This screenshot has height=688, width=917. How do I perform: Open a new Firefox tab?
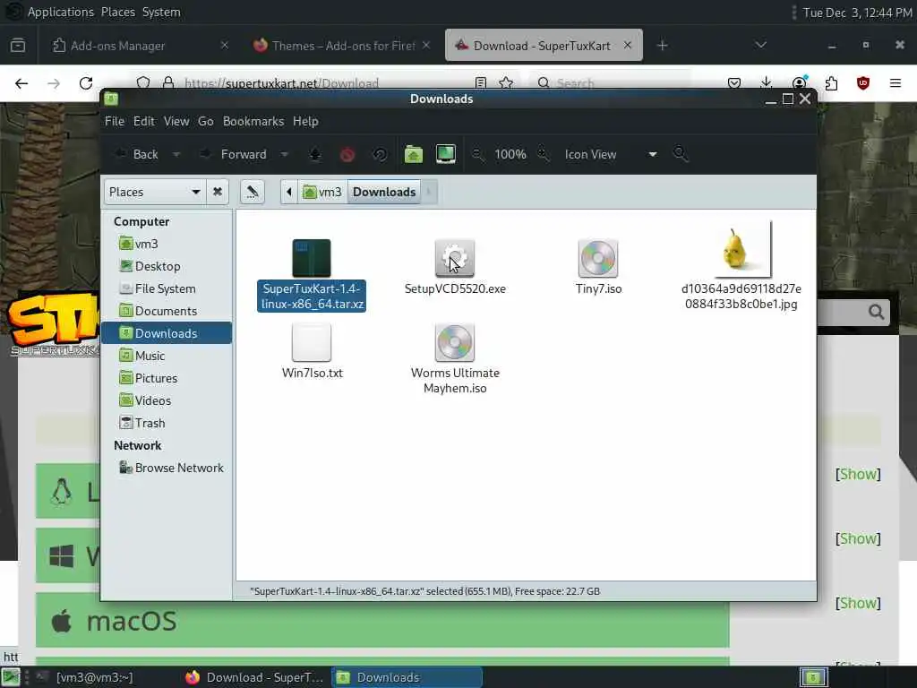point(662,45)
